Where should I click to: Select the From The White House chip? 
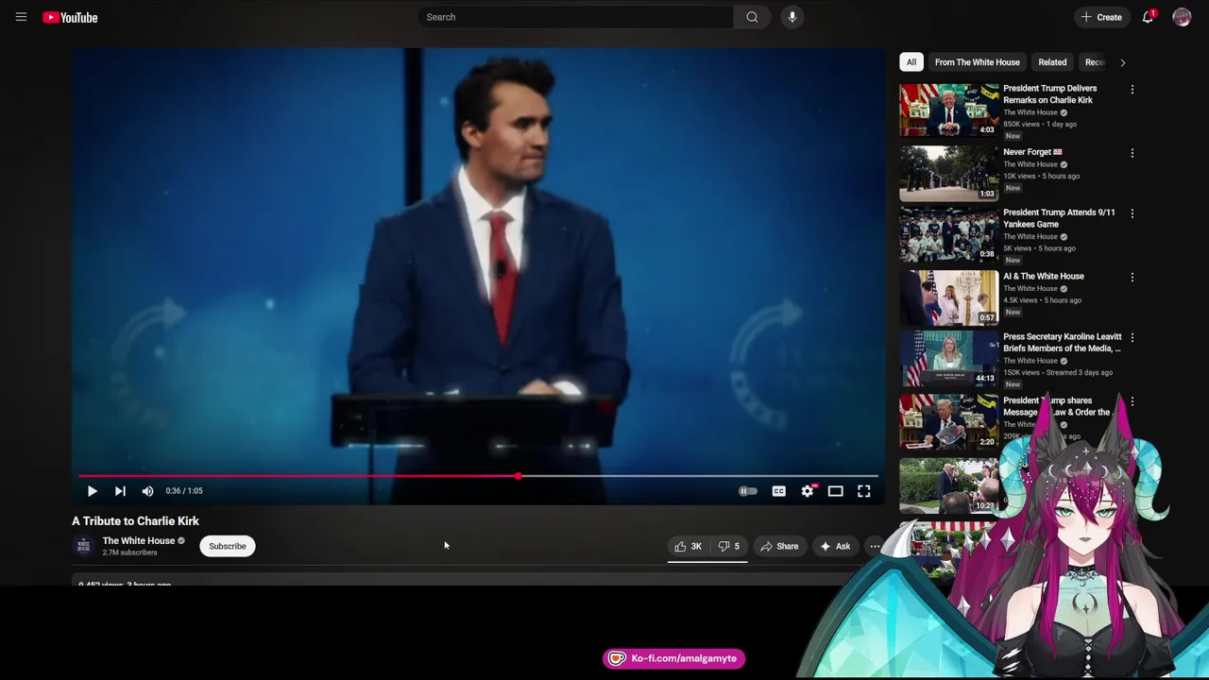(x=978, y=62)
